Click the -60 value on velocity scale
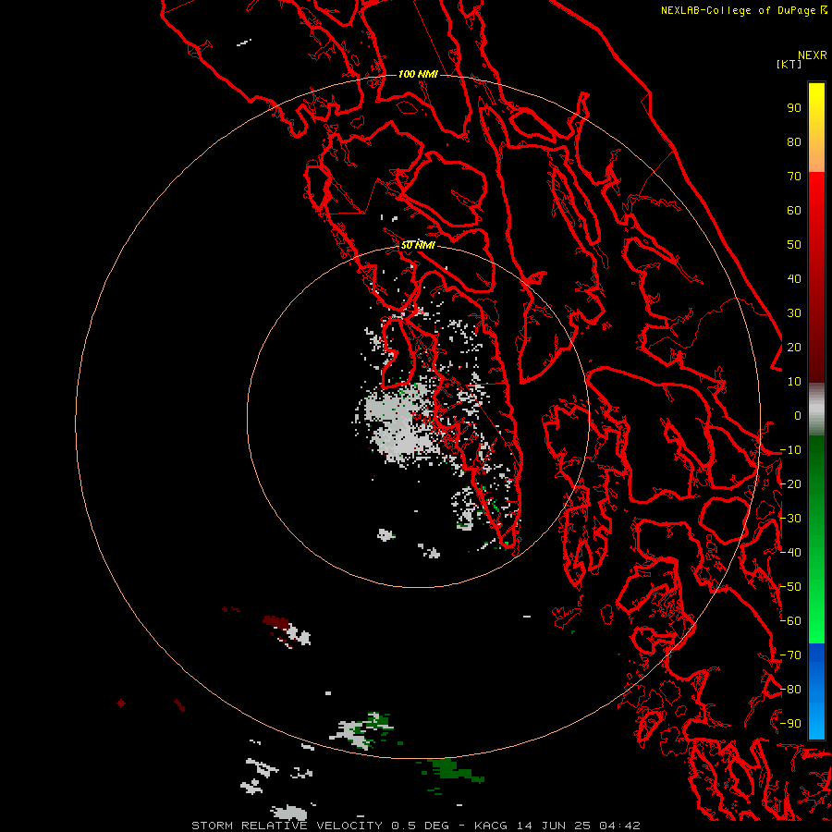This screenshot has width=832, height=832. click(x=790, y=621)
